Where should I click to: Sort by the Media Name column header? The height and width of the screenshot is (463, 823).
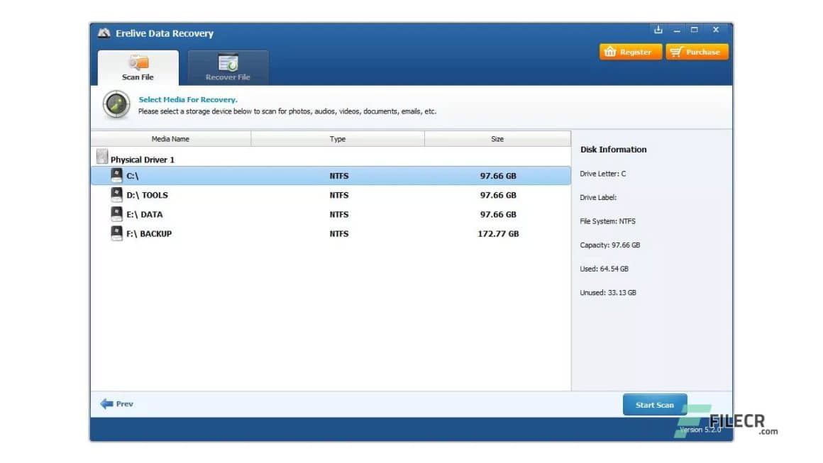pyautogui.click(x=170, y=139)
